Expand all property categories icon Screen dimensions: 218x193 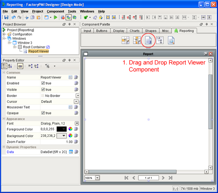click(31, 66)
